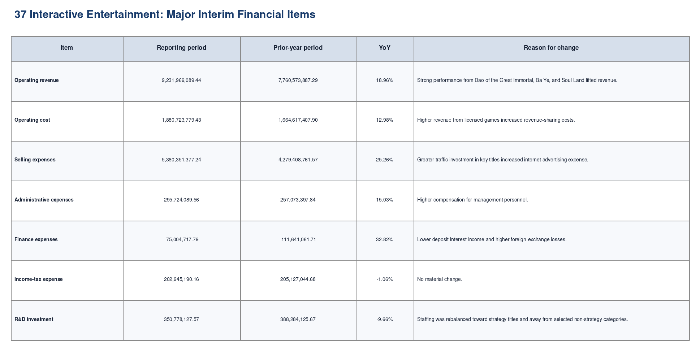Screen dimensions: 700x351
Task: Select the 'No material change.' reason text
Action: point(440,279)
